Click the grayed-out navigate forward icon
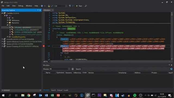 tap(45, 6)
